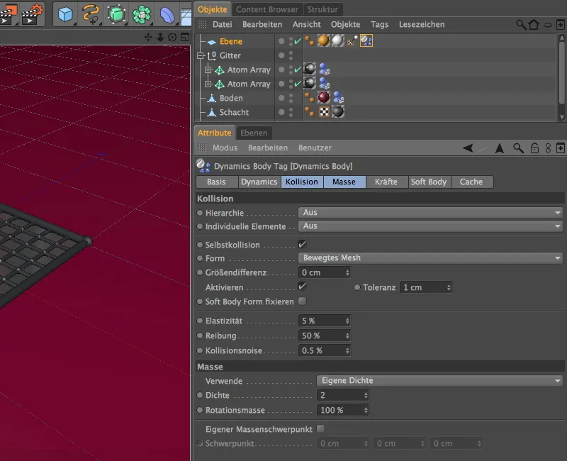Select the Dynamics Body tag on Ebene

366,41
